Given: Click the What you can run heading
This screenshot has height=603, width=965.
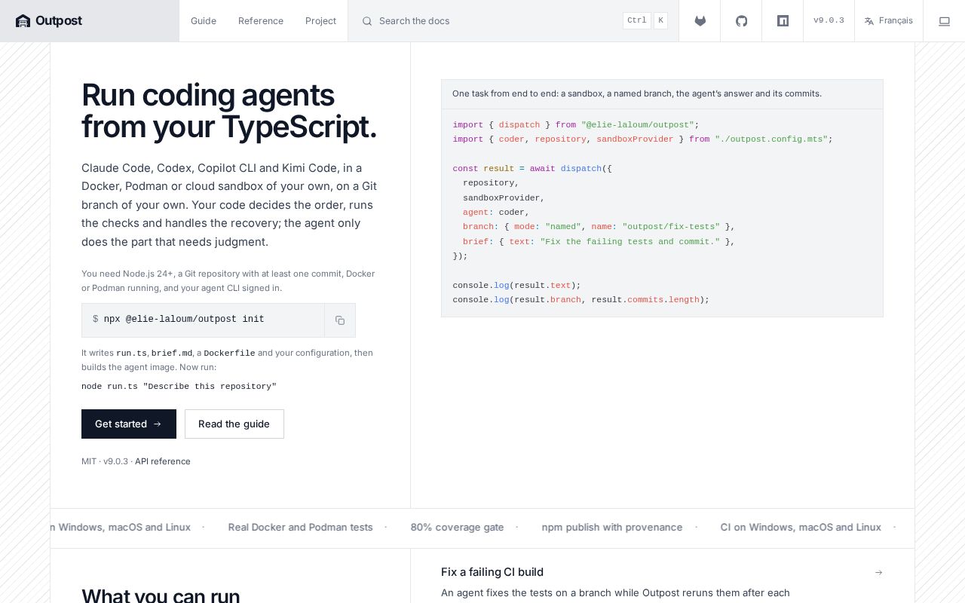Looking at the screenshot, I should (x=161, y=596).
